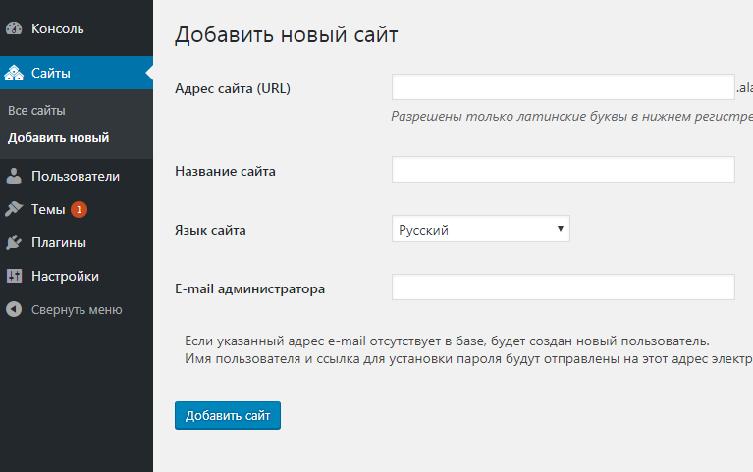This screenshot has height=472, width=753.
Task: Open the Пользователи menu
Action: tap(77, 176)
